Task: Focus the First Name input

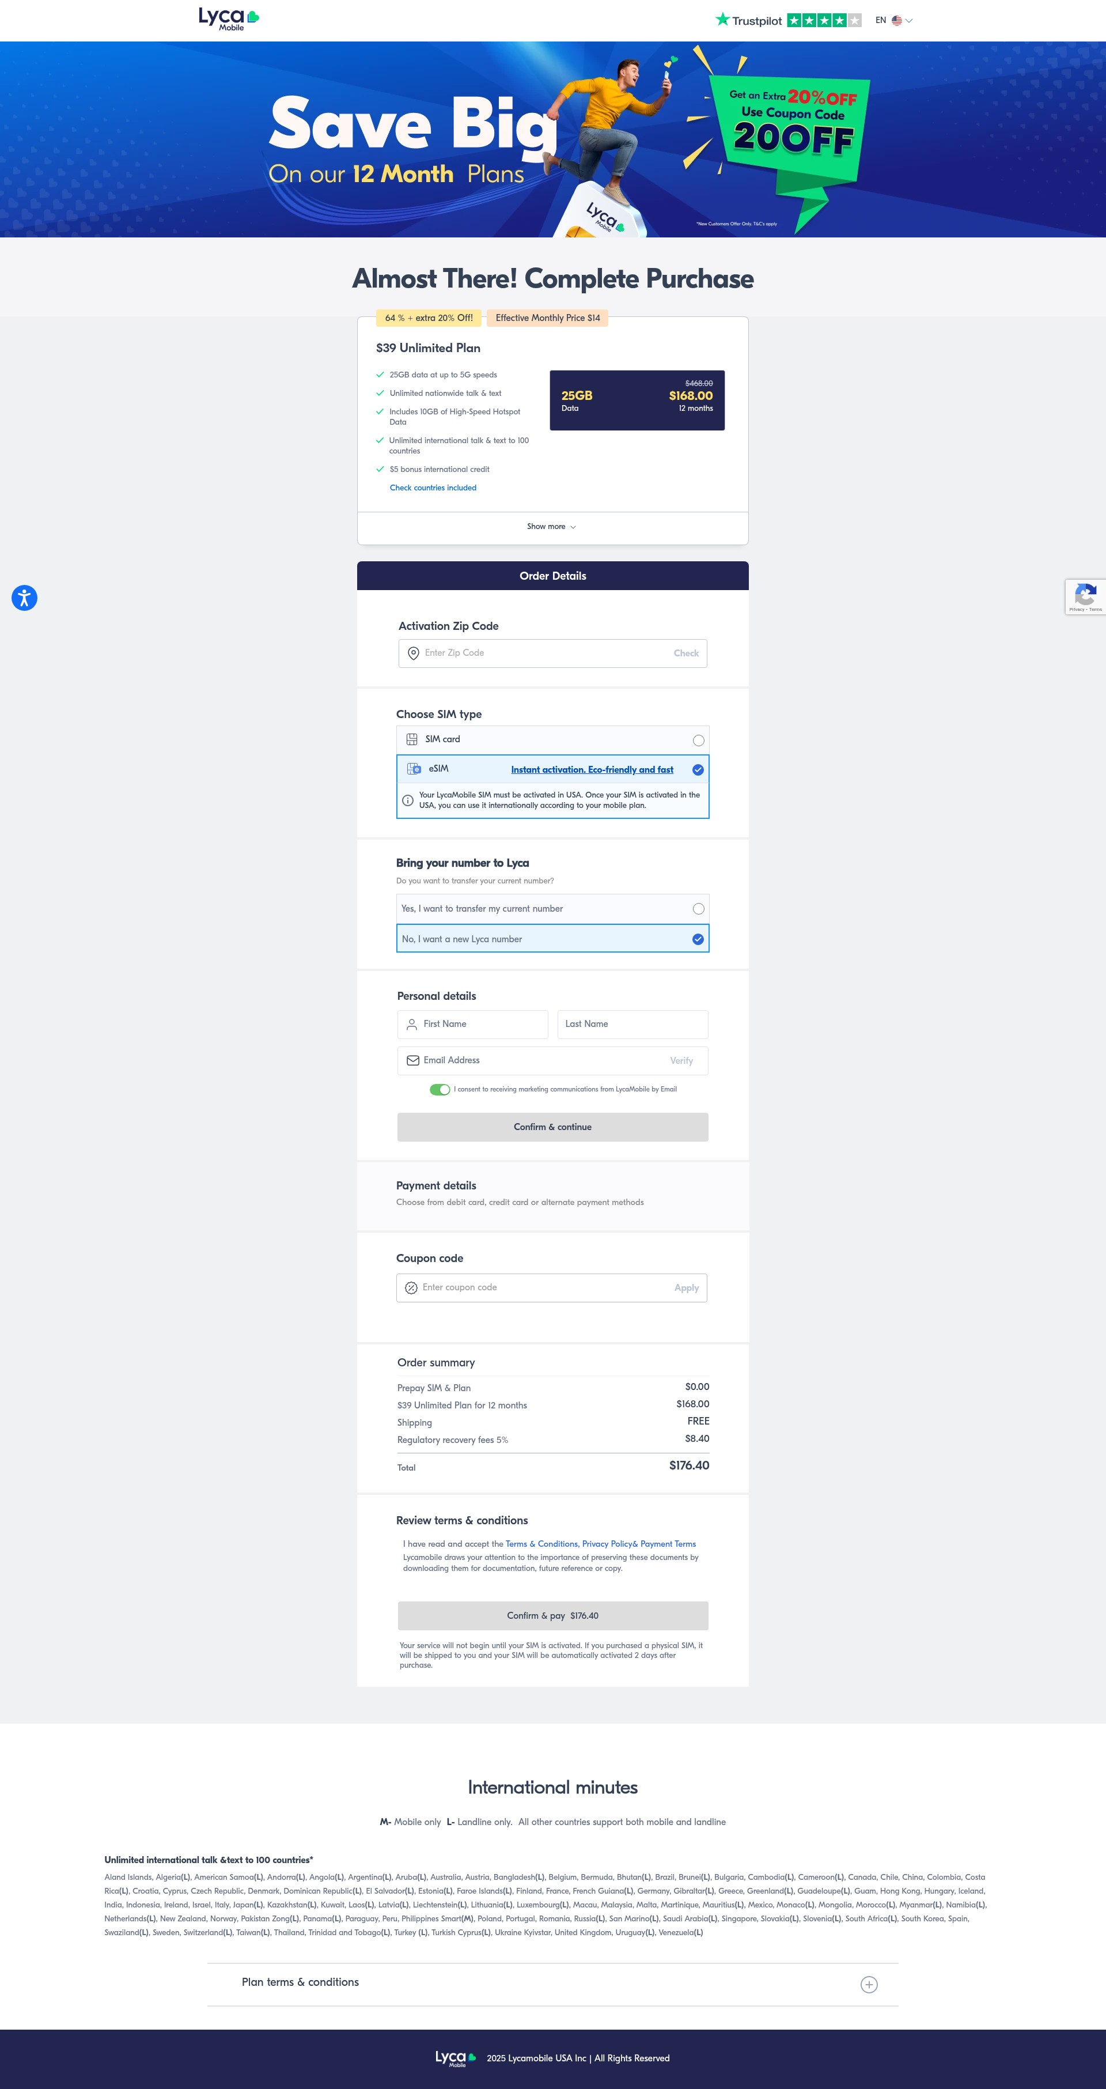Action: (x=473, y=1024)
